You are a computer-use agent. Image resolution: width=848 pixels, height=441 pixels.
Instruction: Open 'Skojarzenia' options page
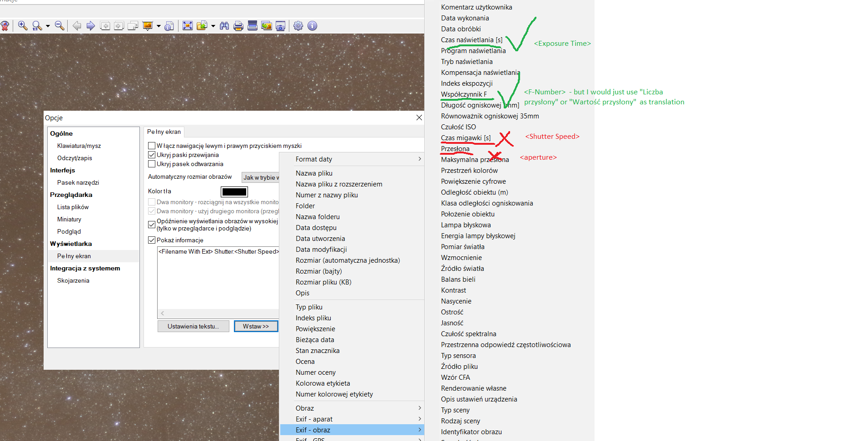[x=73, y=280]
